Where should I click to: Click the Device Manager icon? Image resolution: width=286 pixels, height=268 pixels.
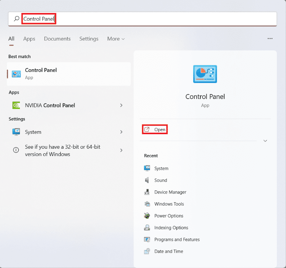[147, 192]
